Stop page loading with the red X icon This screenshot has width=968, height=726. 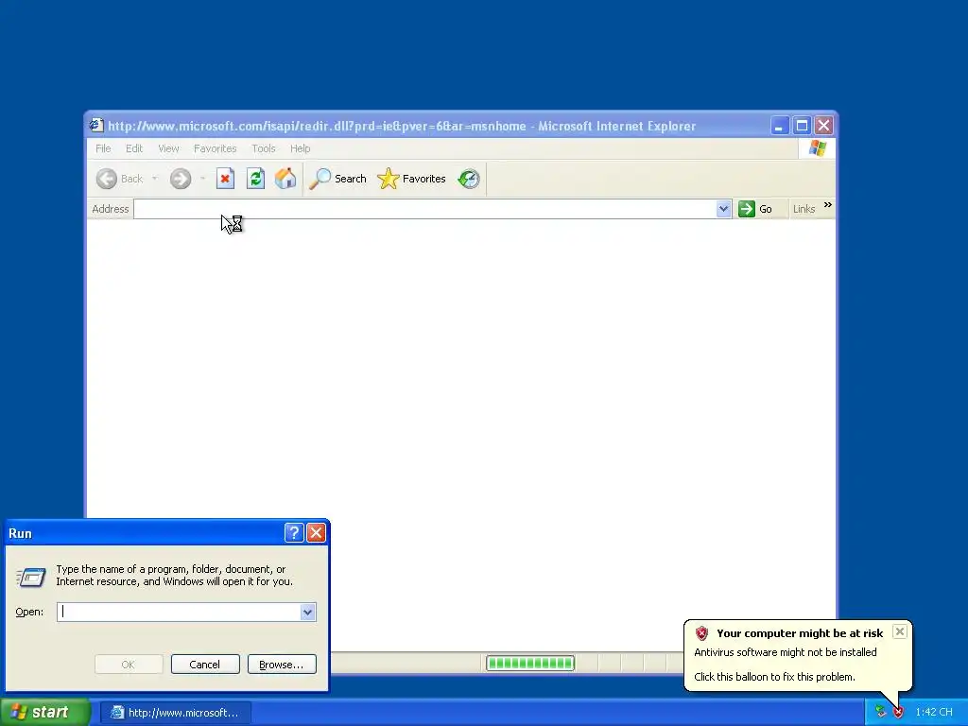click(225, 179)
